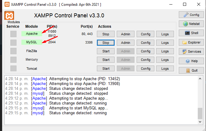Viewport: 206px width, 131px height.
Task: Toggle the Tomcat service checkbox
Action: [13, 68]
